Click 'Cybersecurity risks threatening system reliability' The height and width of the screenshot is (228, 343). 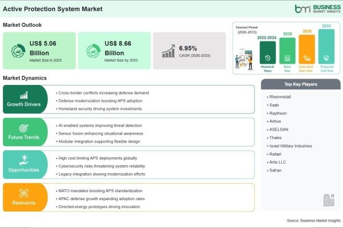coord(102,166)
